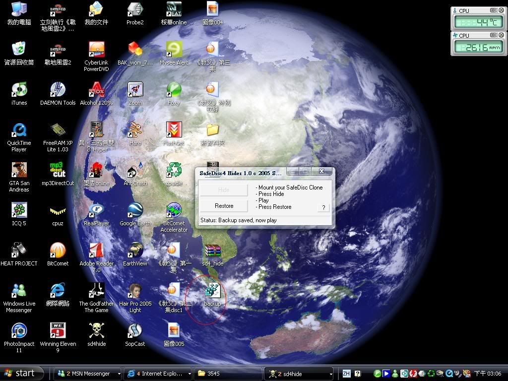
Task: Select the 圖像005 image file
Action: point(174,331)
